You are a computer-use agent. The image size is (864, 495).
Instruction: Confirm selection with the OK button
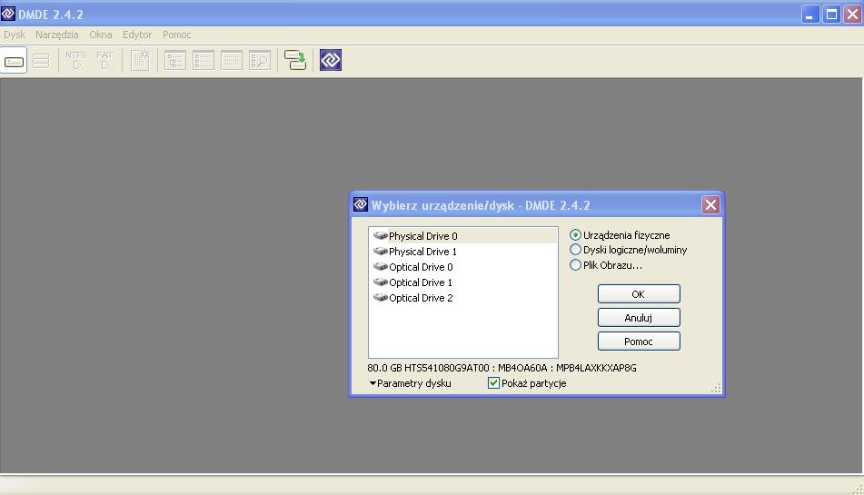click(639, 294)
